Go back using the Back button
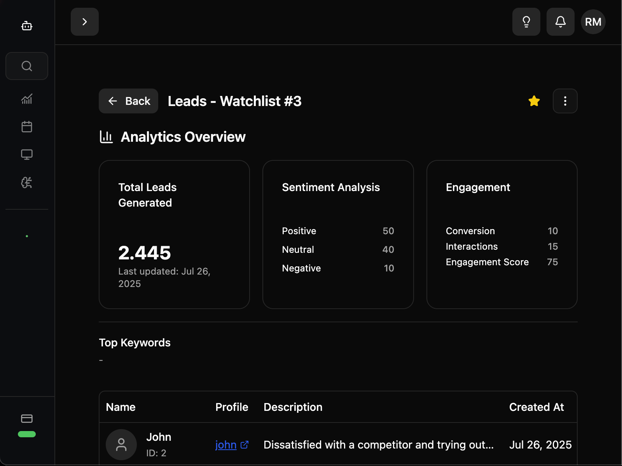This screenshot has height=466, width=622. [128, 101]
